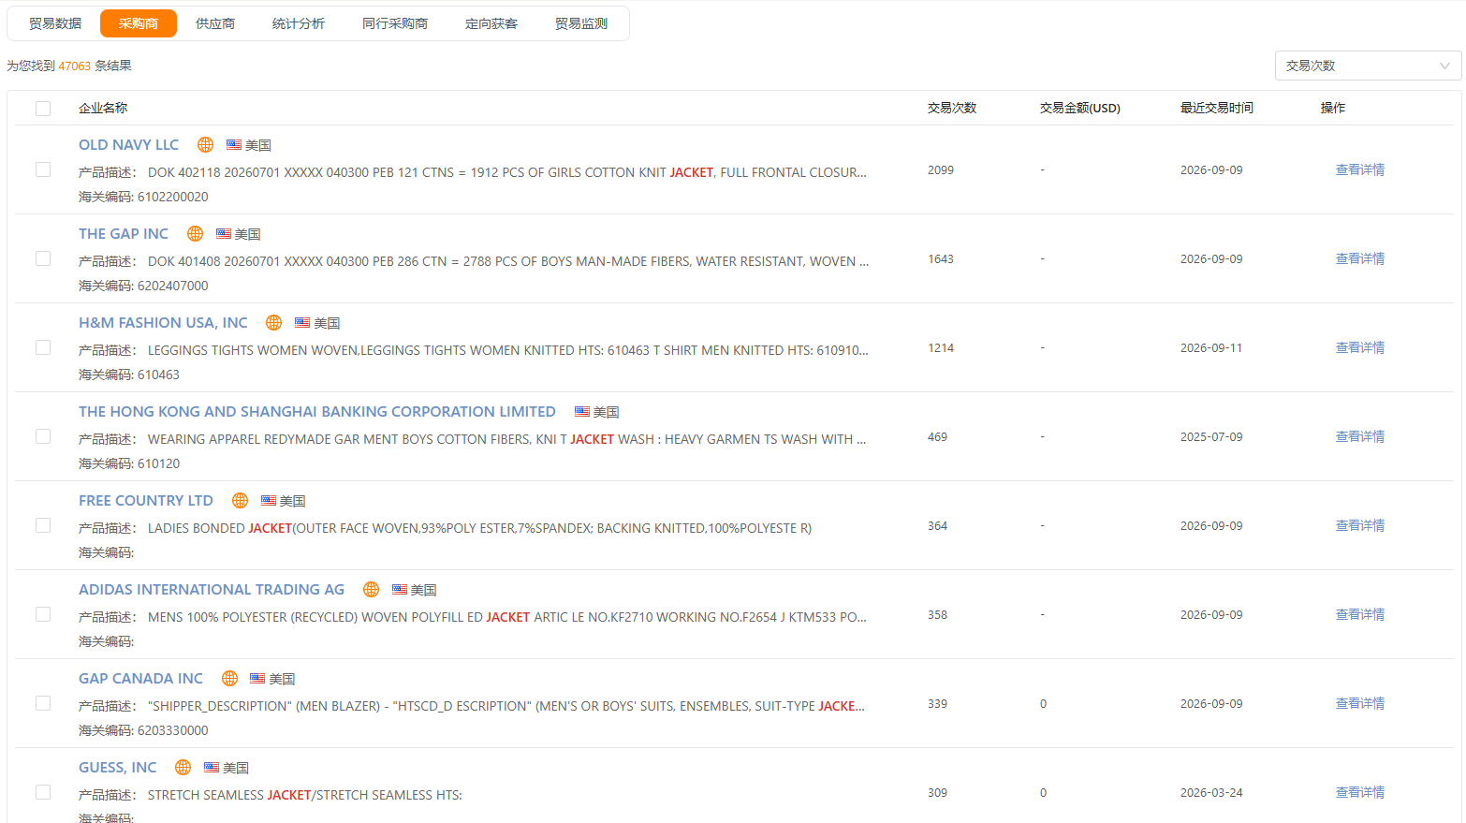Click globe icon beside ADIDAS INTERNATIONAL TRADING AG
Image resolution: width=1466 pixels, height=823 pixels.
(371, 589)
